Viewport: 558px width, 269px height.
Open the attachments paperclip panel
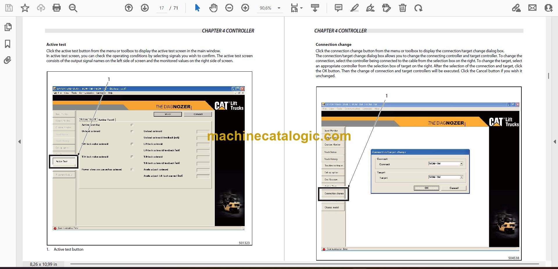click(x=8, y=60)
